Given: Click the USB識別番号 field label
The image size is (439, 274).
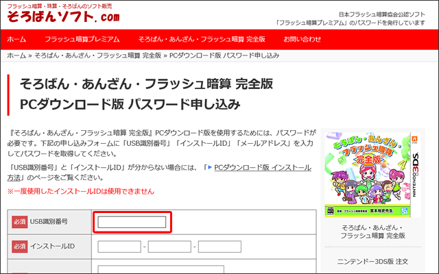Looking at the screenshot, I should click(49, 222).
